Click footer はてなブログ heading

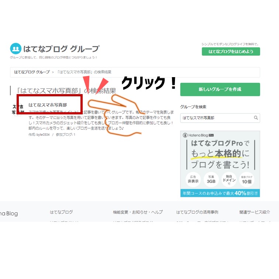pyautogui.click(x=61, y=212)
